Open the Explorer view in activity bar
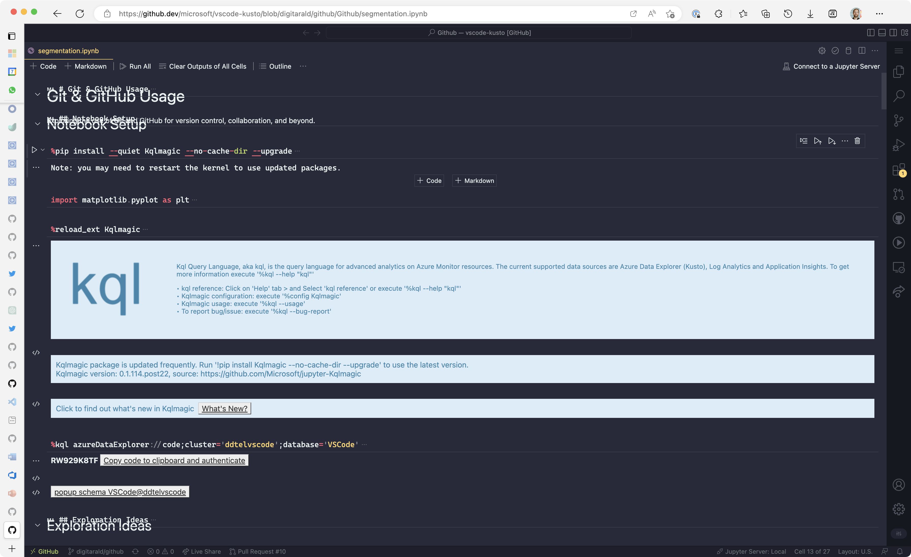This screenshot has width=911, height=557. click(899, 72)
